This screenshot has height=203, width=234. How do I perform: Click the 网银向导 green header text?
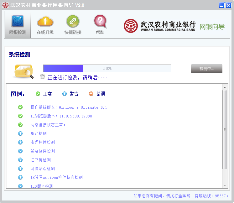(x=212, y=27)
